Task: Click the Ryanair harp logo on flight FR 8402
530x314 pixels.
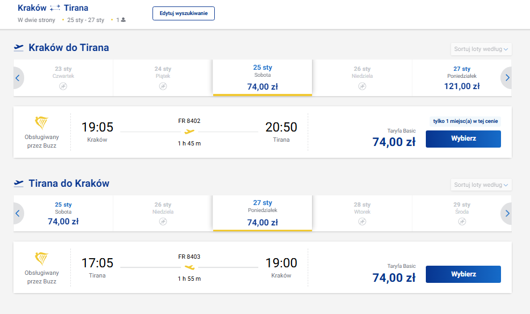Action: (41, 123)
